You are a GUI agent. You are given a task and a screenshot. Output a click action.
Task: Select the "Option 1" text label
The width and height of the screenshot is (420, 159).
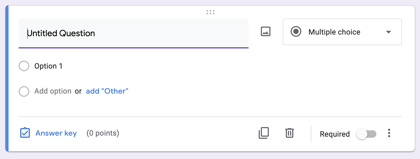48,66
